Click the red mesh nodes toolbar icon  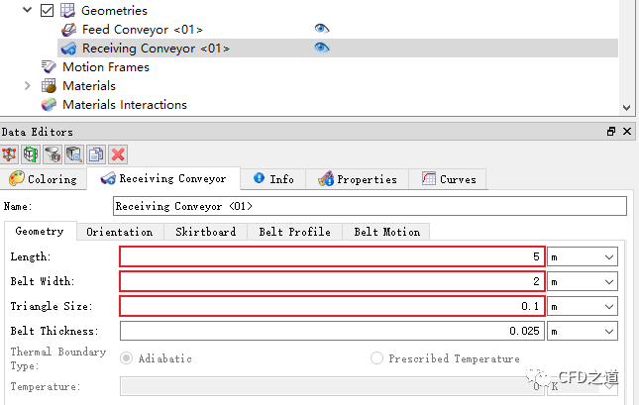(10, 153)
